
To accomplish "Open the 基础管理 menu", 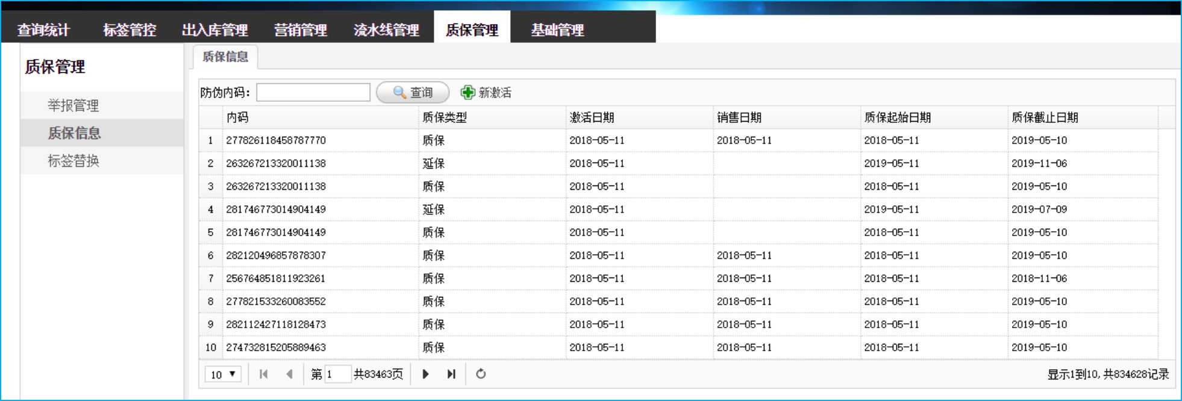I will point(557,30).
